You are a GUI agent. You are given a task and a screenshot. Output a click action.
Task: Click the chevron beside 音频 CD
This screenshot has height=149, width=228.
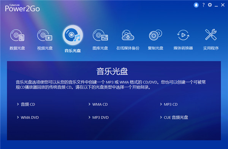pyautogui.click(x=18, y=104)
